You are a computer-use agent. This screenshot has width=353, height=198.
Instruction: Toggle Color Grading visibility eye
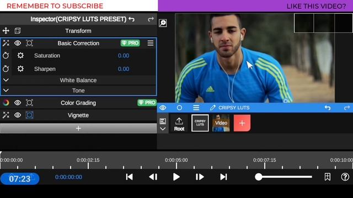pyautogui.click(x=18, y=103)
